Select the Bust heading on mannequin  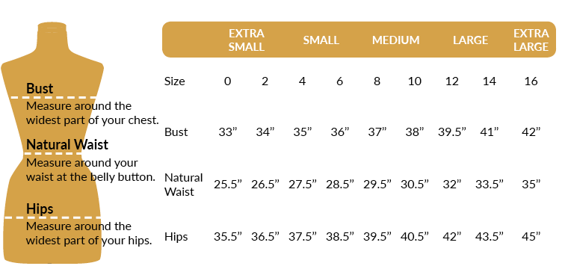pyautogui.click(x=40, y=88)
